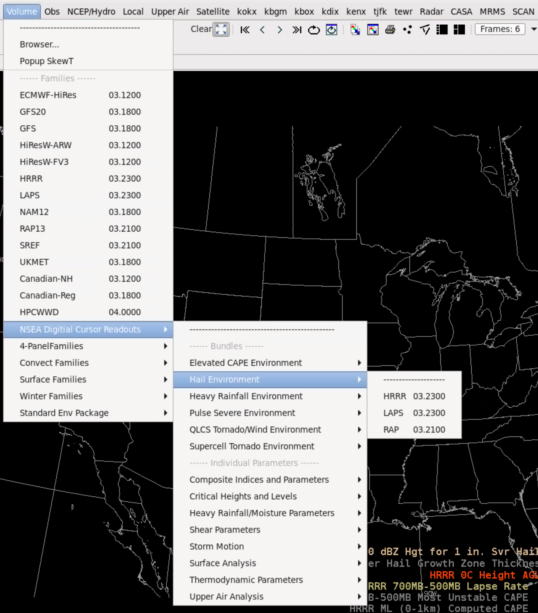Expand Elevated CAPE Environment bundle
Screen dimensions: 538x613
[x=270, y=363]
